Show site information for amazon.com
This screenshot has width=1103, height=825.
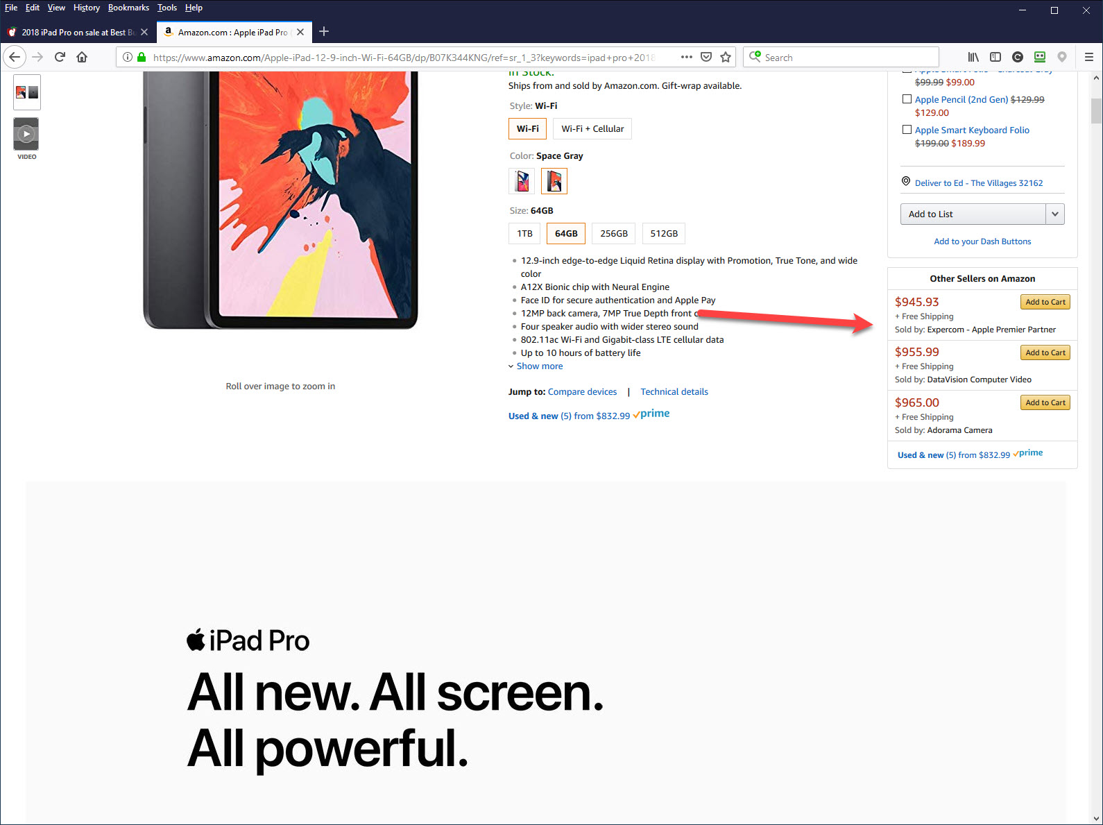coord(128,58)
